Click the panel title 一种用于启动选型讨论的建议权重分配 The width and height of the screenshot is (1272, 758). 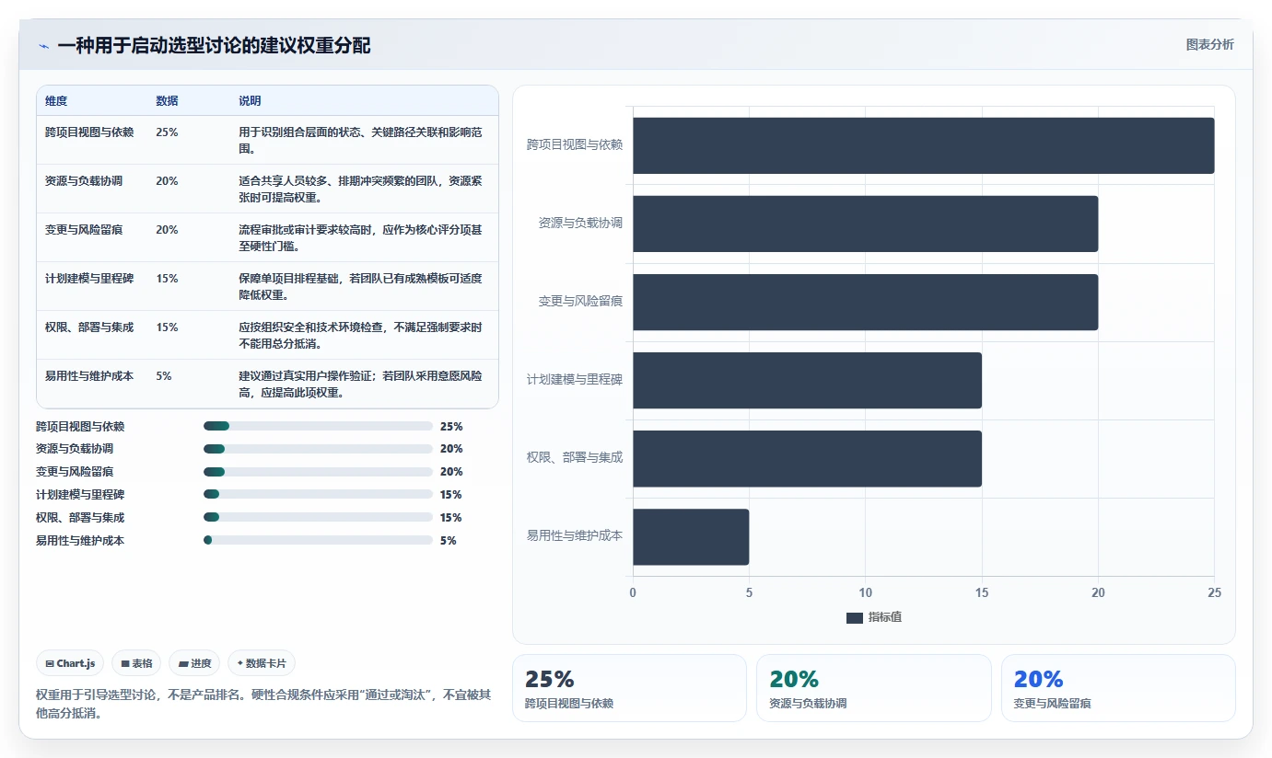pyautogui.click(x=214, y=46)
